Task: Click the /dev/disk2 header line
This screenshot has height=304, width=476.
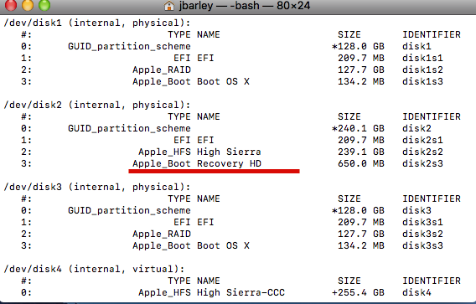Action: pyautogui.click(x=97, y=106)
